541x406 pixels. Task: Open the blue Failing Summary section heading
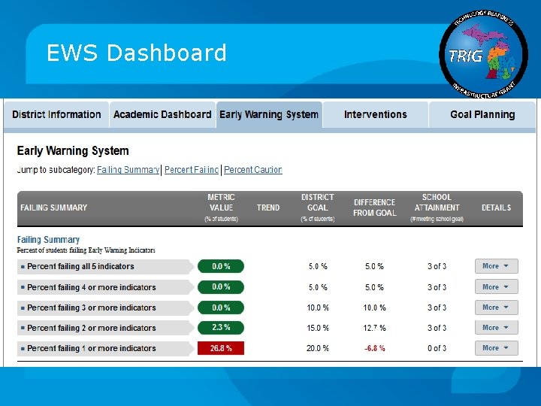pyautogui.click(x=48, y=240)
